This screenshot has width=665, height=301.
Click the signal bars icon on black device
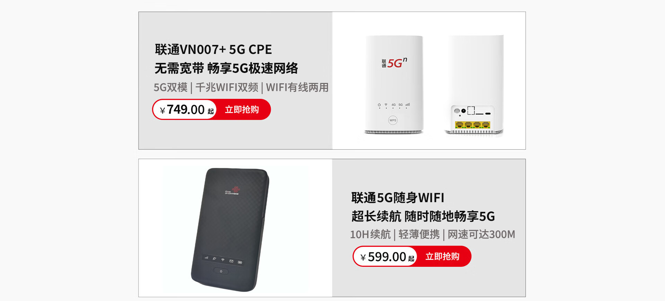(x=206, y=257)
